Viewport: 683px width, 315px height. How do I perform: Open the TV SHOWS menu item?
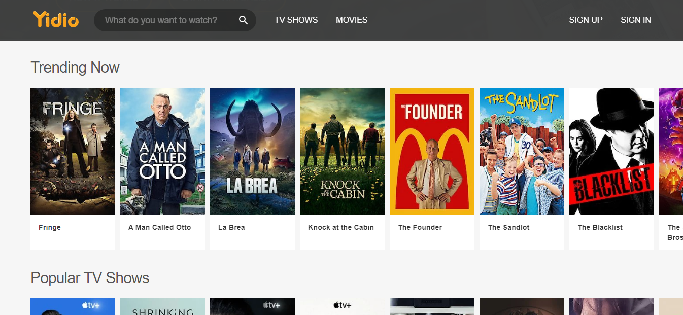[296, 20]
